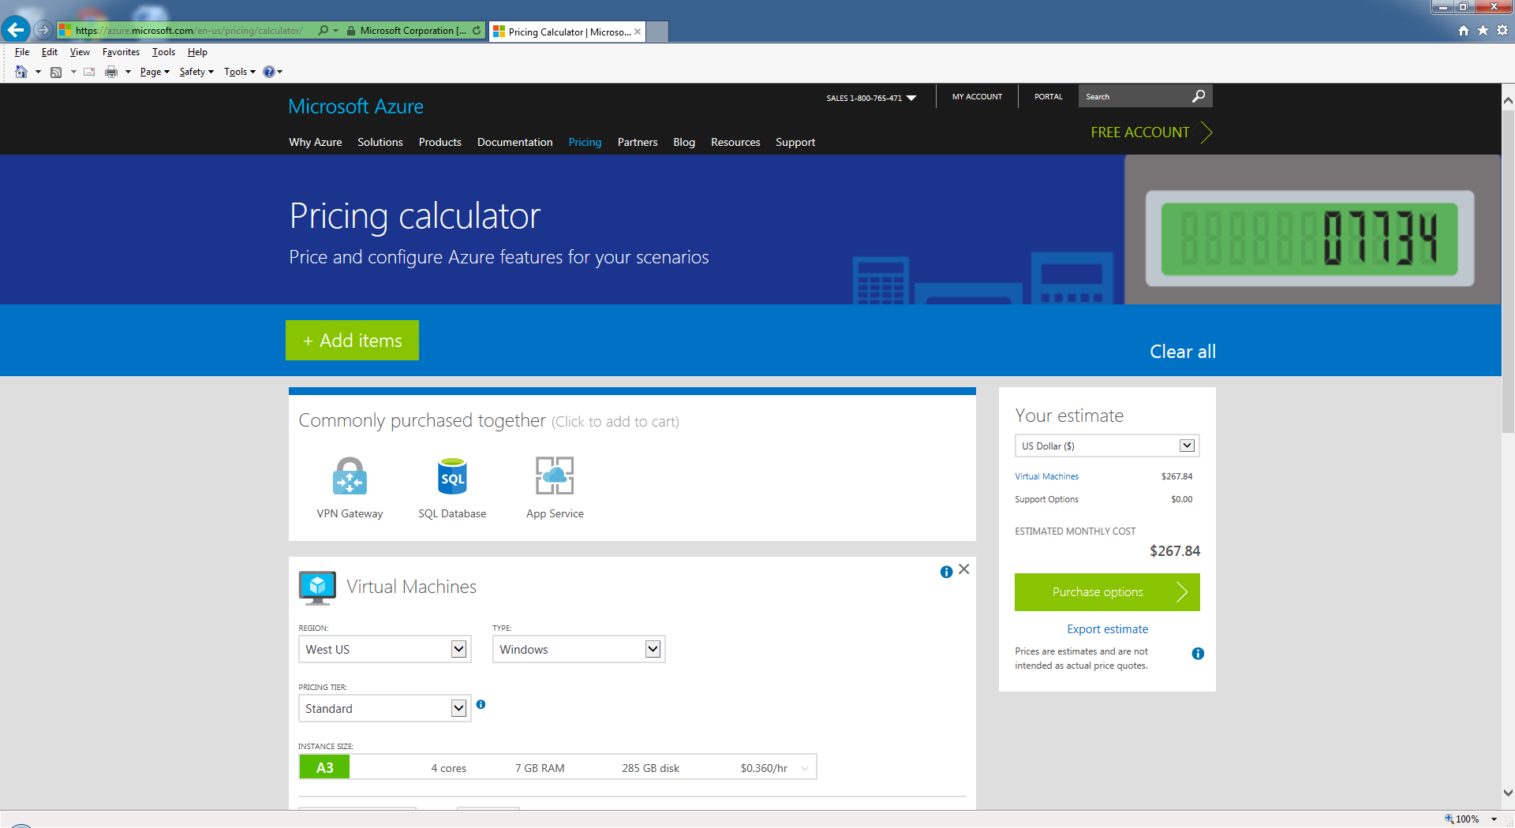Open the Edit menu
Viewport: 1515px width, 828px height.
pos(50,52)
